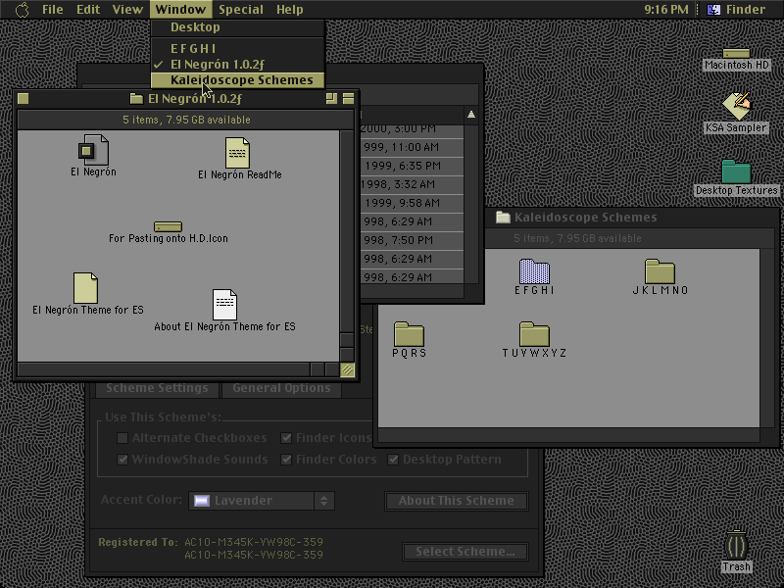Click the 1999, 6:35 PM date row
The width and height of the screenshot is (784, 588).
[x=412, y=166]
